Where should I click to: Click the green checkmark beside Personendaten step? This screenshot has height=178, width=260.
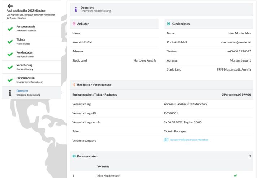pyautogui.click(x=10, y=80)
